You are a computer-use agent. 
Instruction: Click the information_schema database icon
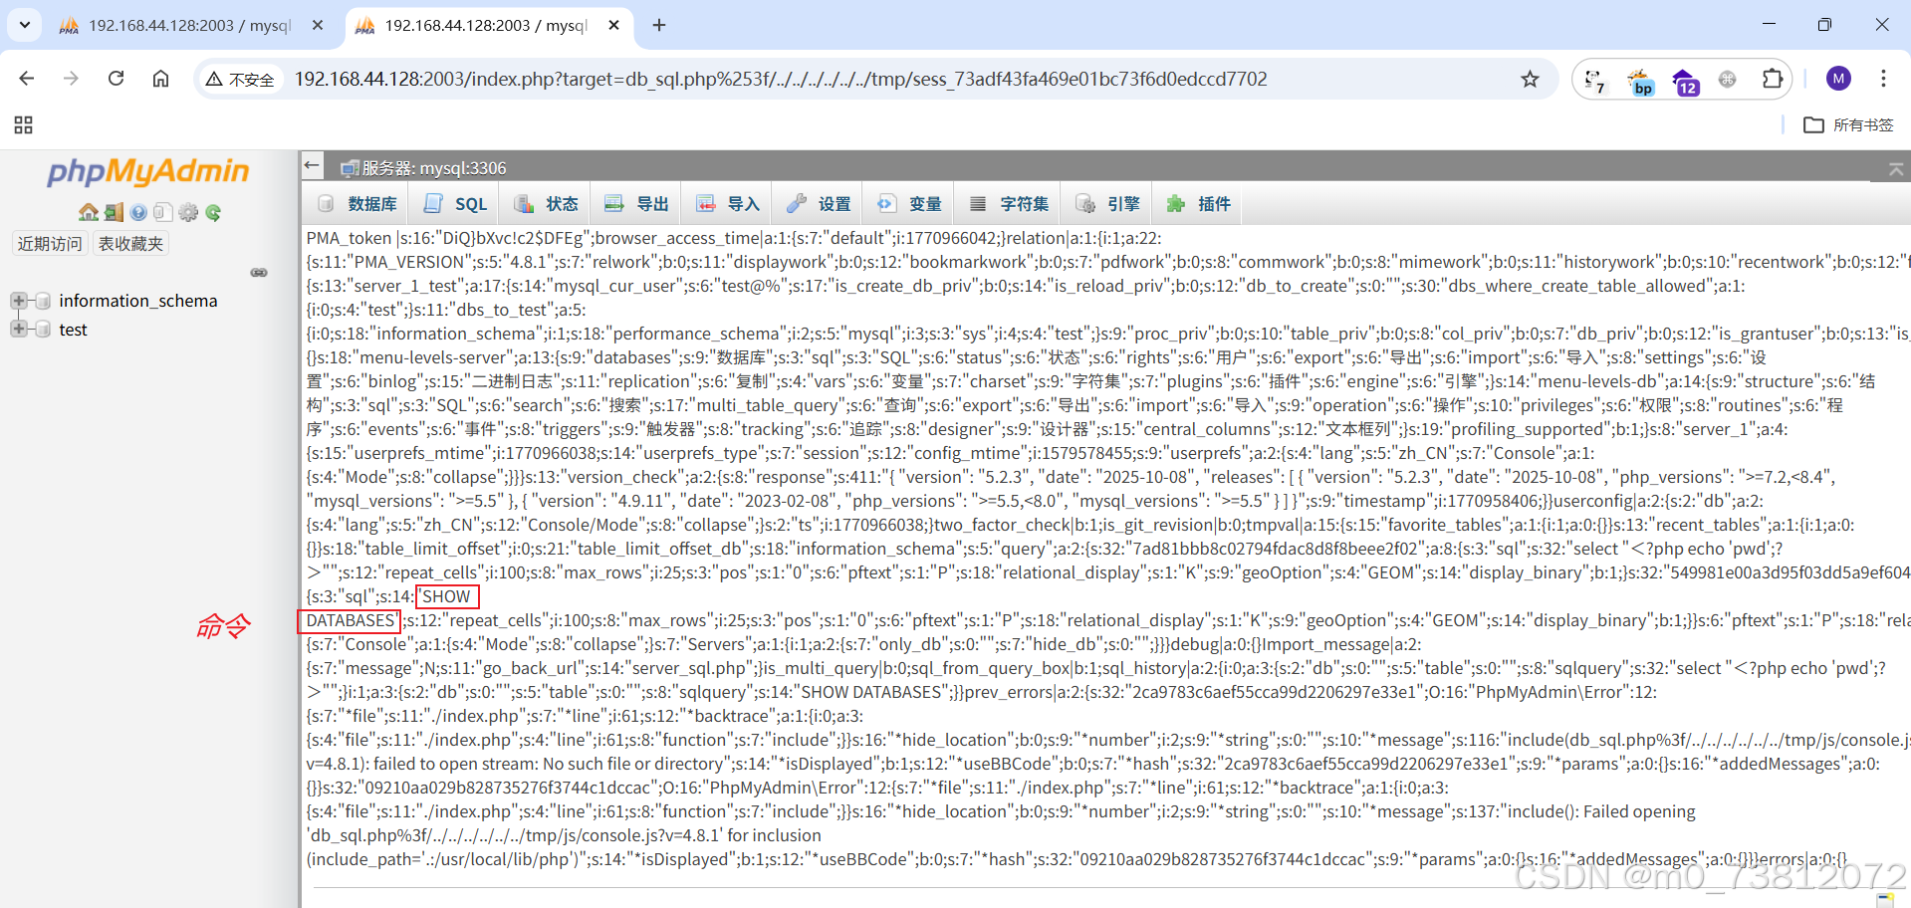click(x=43, y=301)
